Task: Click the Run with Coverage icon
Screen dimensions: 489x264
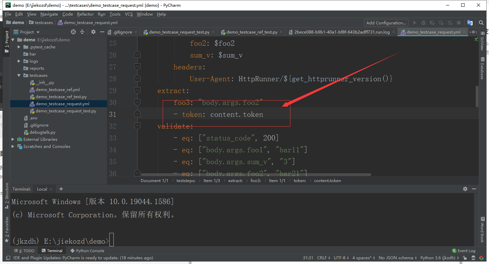Action: click(x=432, y=23)
